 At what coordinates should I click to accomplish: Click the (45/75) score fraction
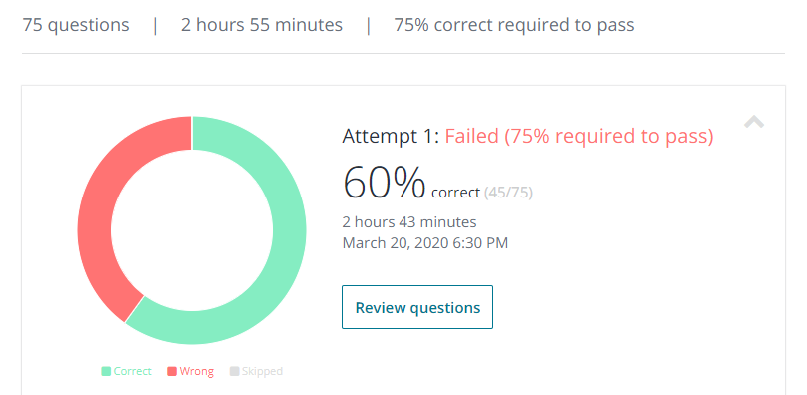coord(508,193)
